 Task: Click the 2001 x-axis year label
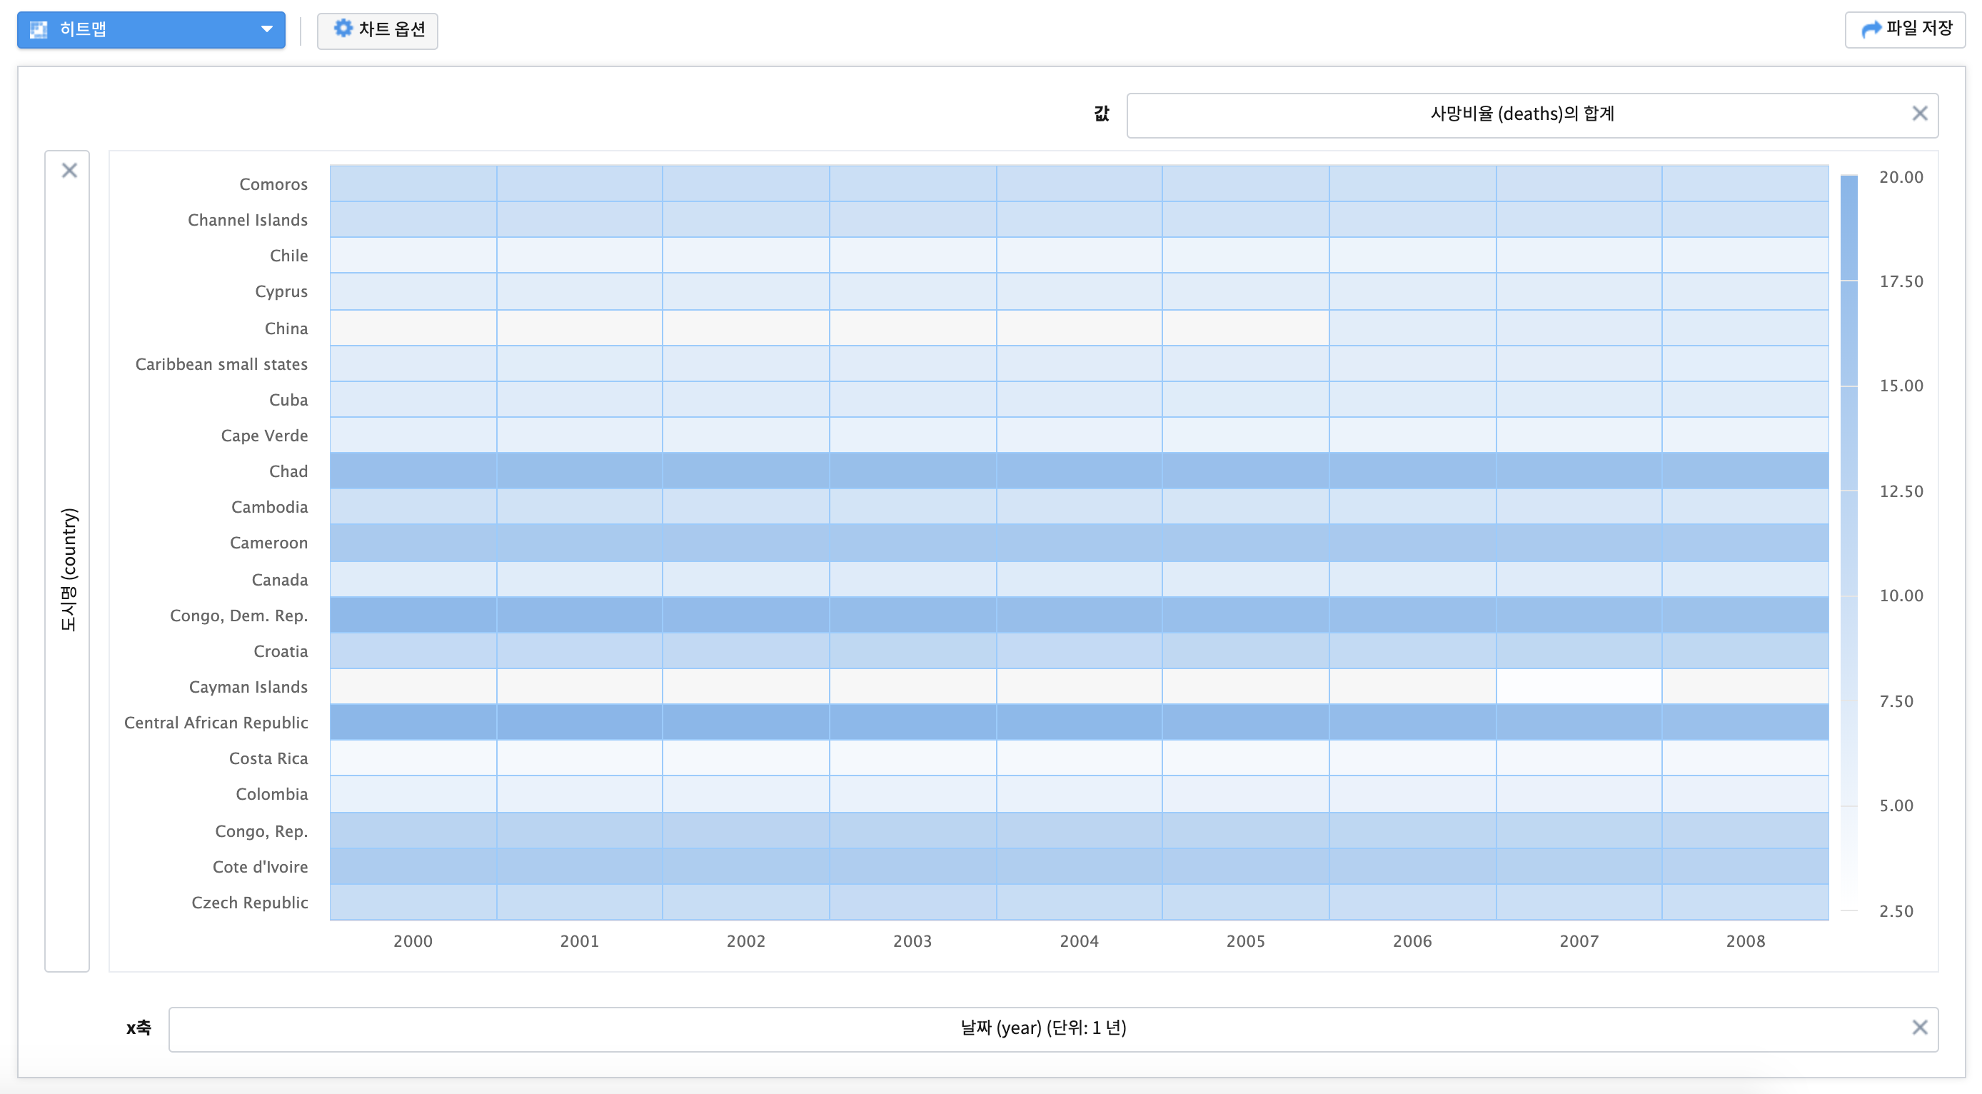click(x=579, y=941)
